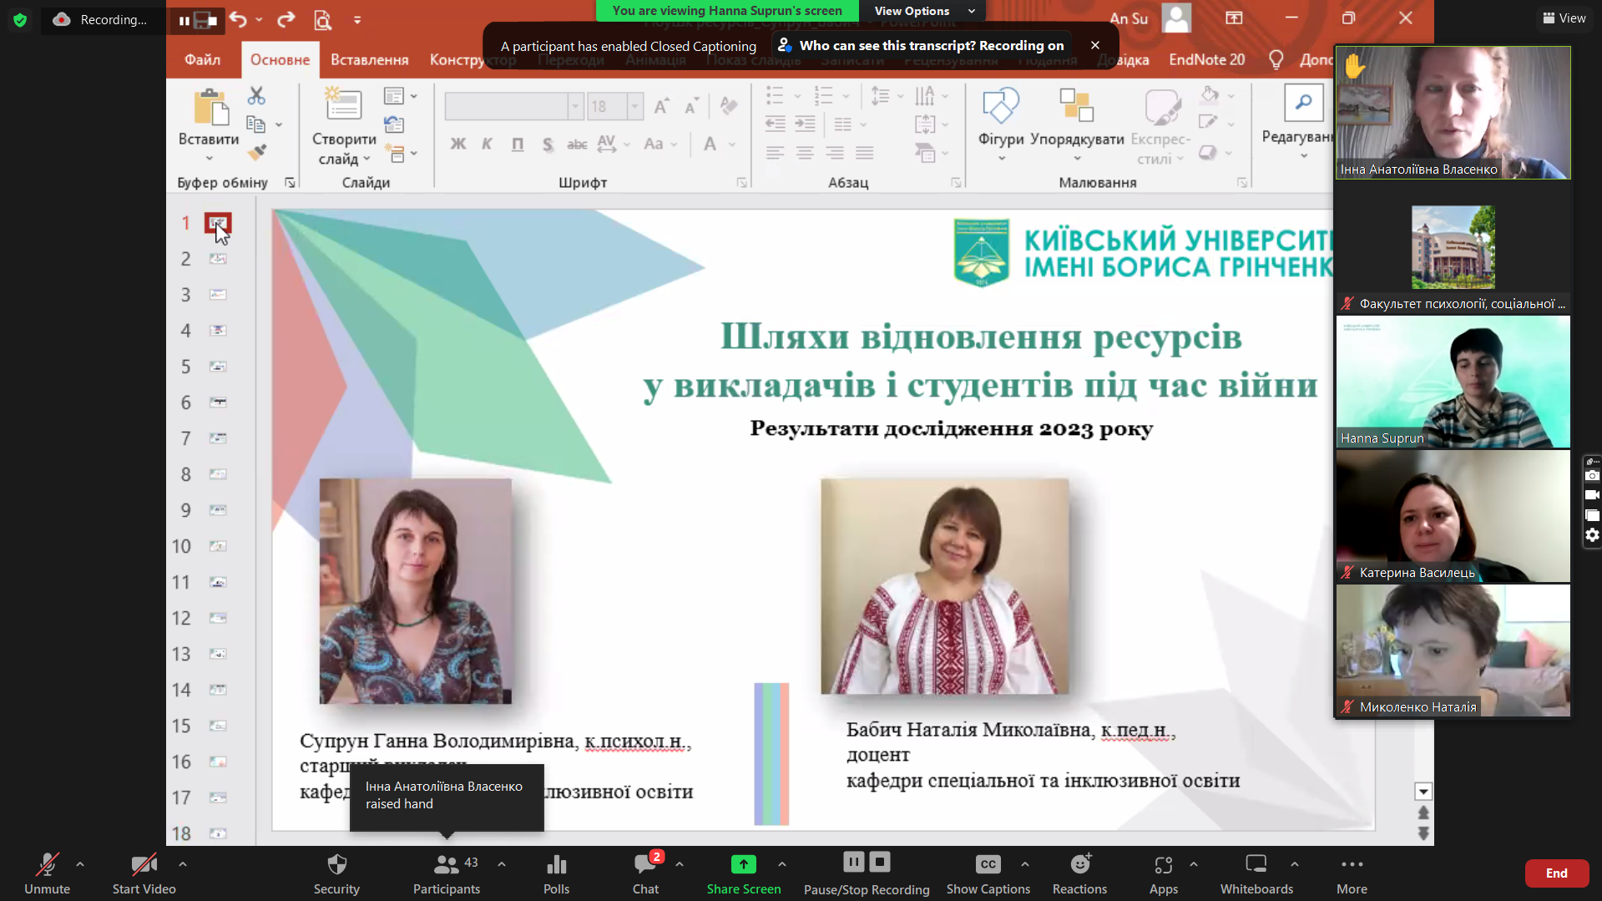Expand the View Options dropdown
1602x901 pixels.
922,11
